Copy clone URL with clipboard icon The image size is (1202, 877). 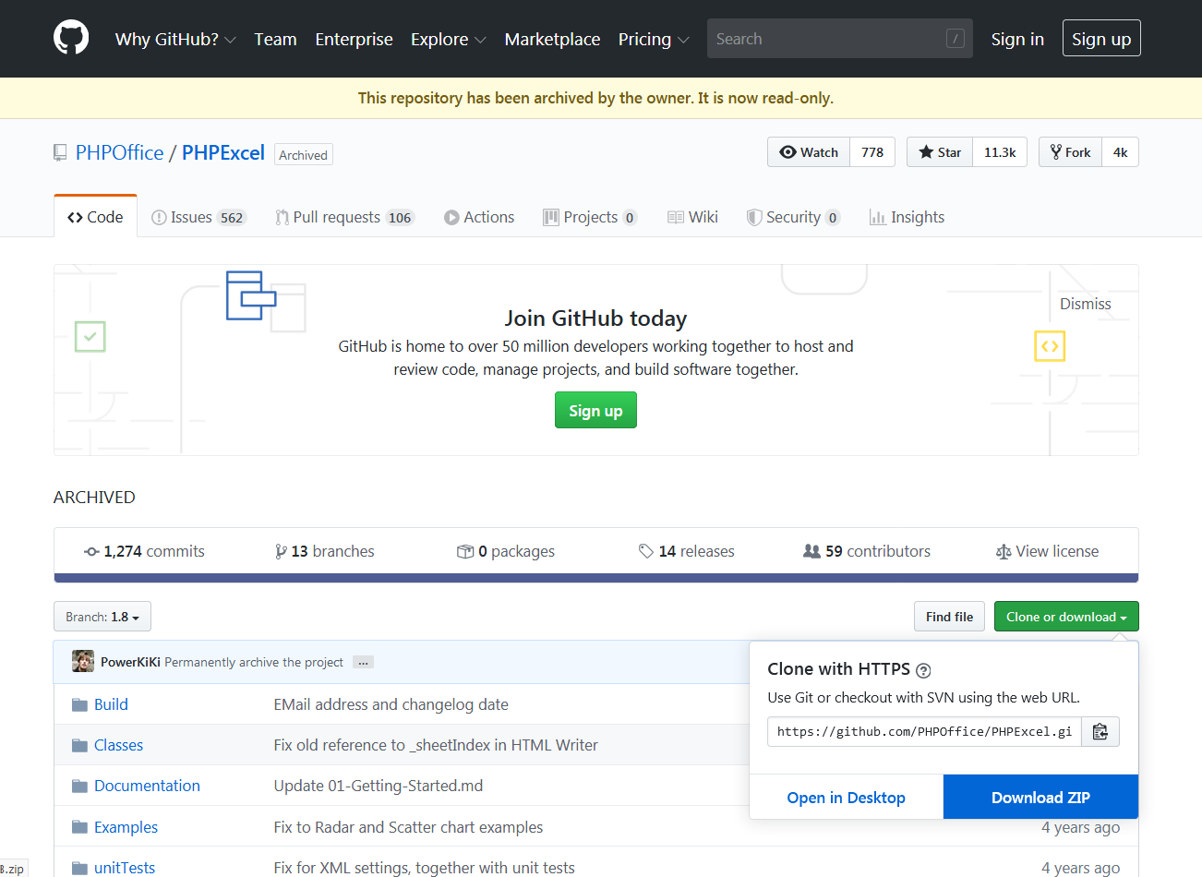(x=1100, y=731)
